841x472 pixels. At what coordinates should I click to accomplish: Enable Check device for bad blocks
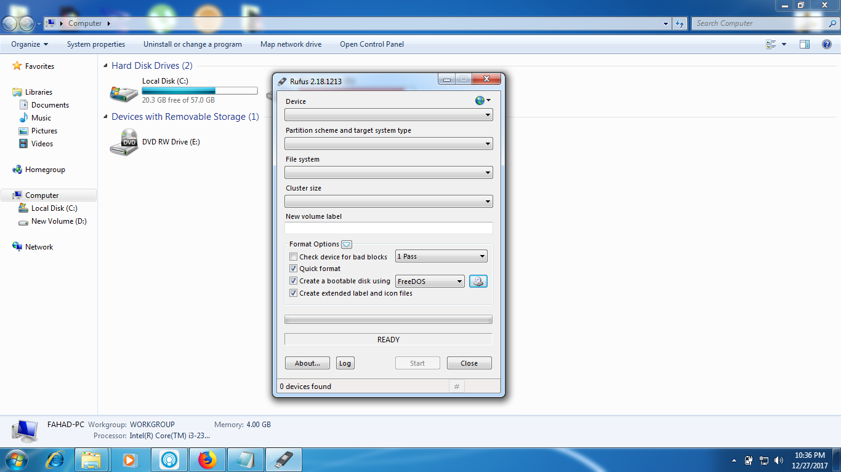coord(294,257)
